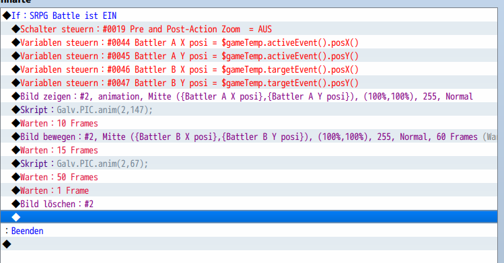Select the If SRPG Battle ist EIN line
Screen dimensions: 504x263
pos(249,15)
